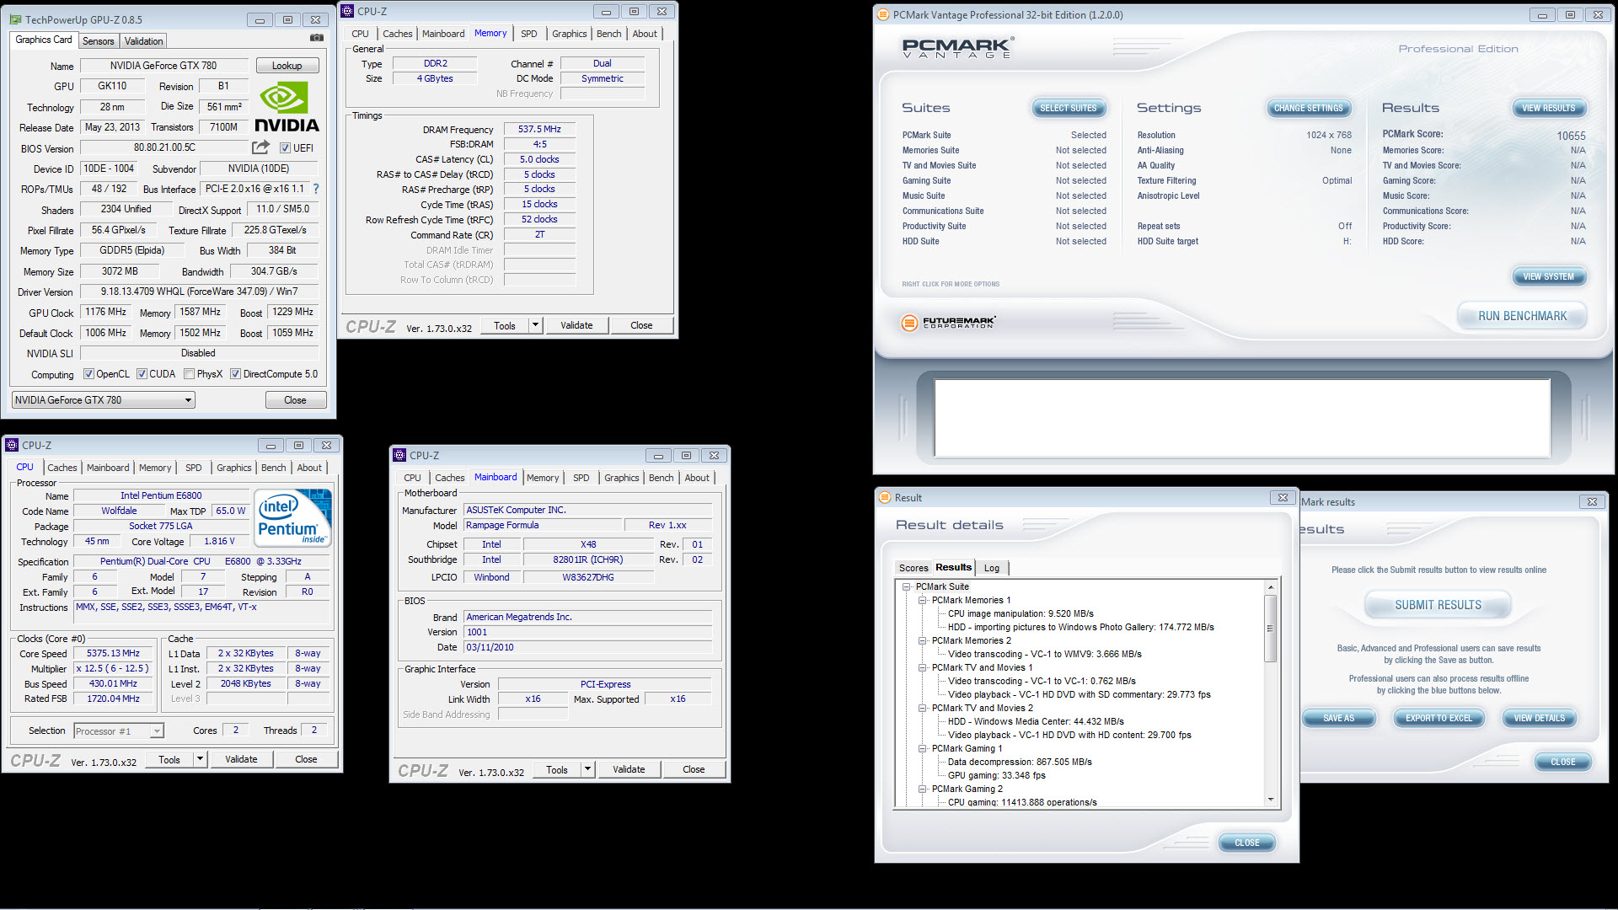Click the Close button in GPU-Z
Screen dimensions: 1618x910
(x=295, y=400)
